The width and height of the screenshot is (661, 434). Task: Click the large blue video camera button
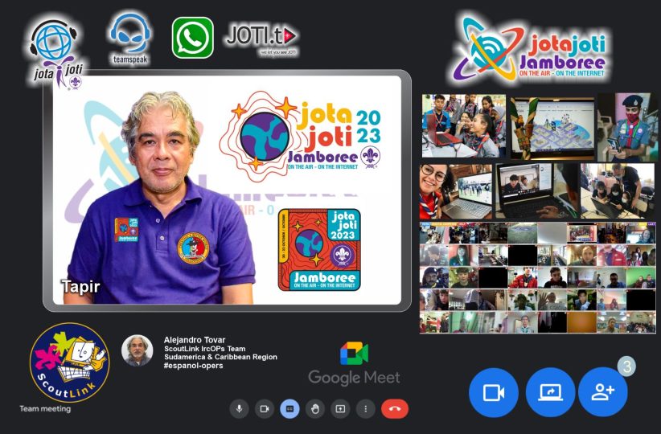click(494, 392)
